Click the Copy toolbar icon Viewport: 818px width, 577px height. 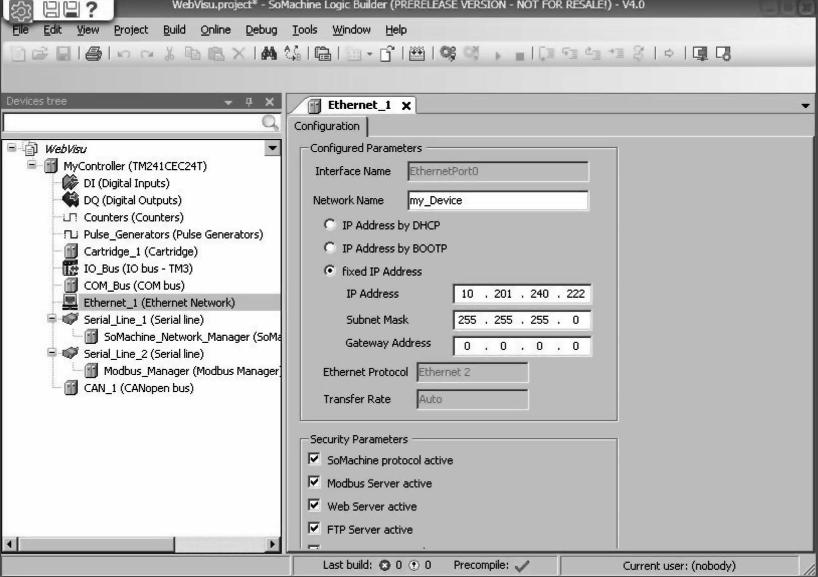pos(192,54)
